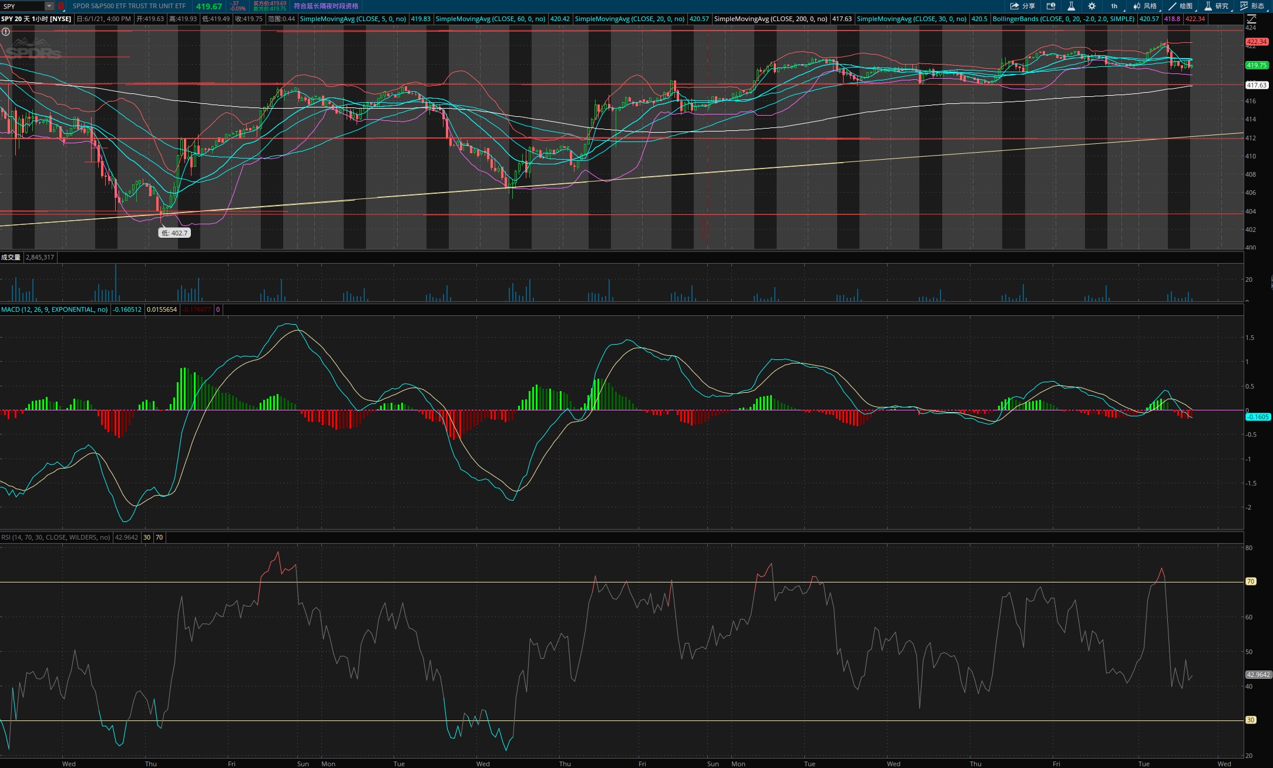Viewport: 1273px width, 768px height.
Task: Click the green 419.75 current price tag
Action: coord(1257,65)
